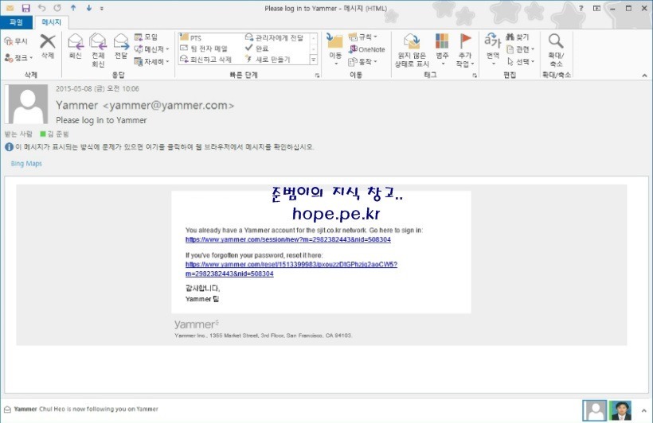The height and width of the screenshot is (423, 653).
Task: Collapse the ribbon with the up chevron
Action: coord(644,76)
